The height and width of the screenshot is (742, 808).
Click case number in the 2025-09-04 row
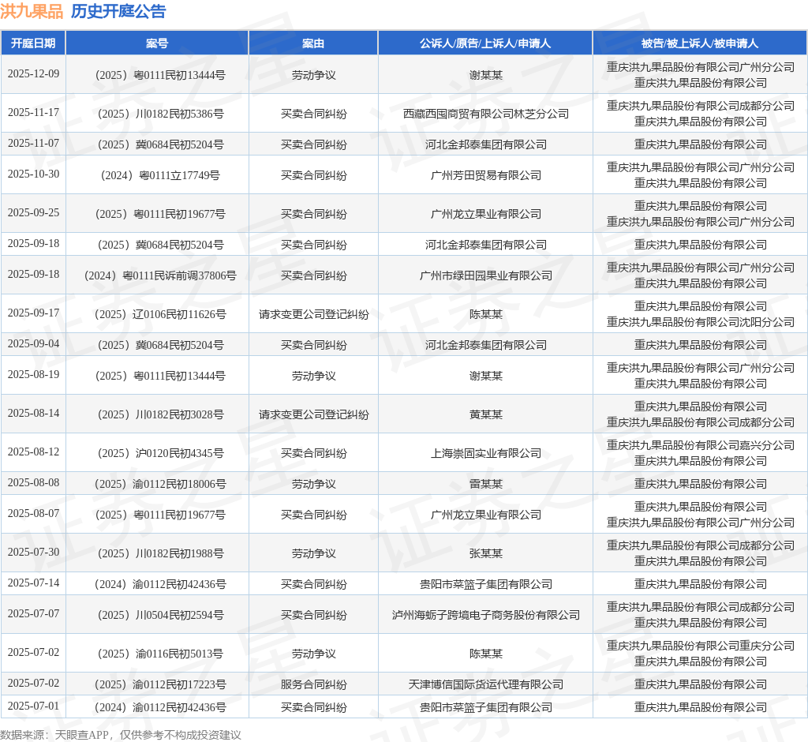[160, 346]
